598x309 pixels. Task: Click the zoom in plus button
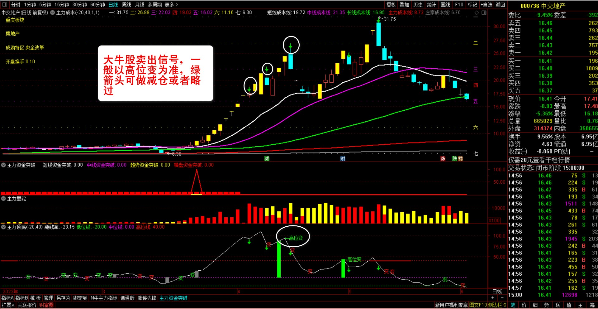coord(492,298)
